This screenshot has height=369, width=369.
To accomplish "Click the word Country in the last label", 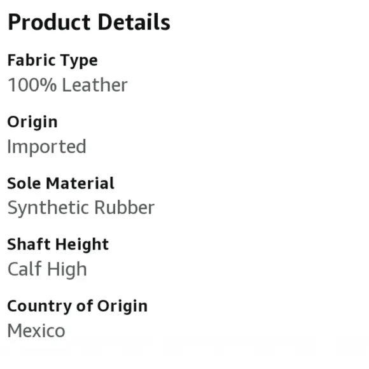I will coord(40,306).
